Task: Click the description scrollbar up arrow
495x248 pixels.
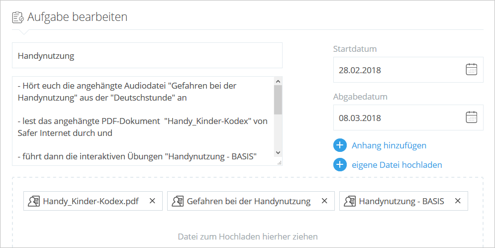Action: [x=278, y=81]
